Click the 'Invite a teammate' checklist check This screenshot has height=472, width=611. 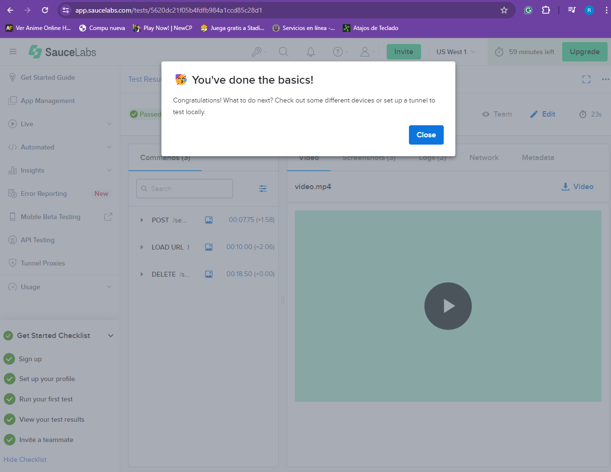(x=9, y=440)
